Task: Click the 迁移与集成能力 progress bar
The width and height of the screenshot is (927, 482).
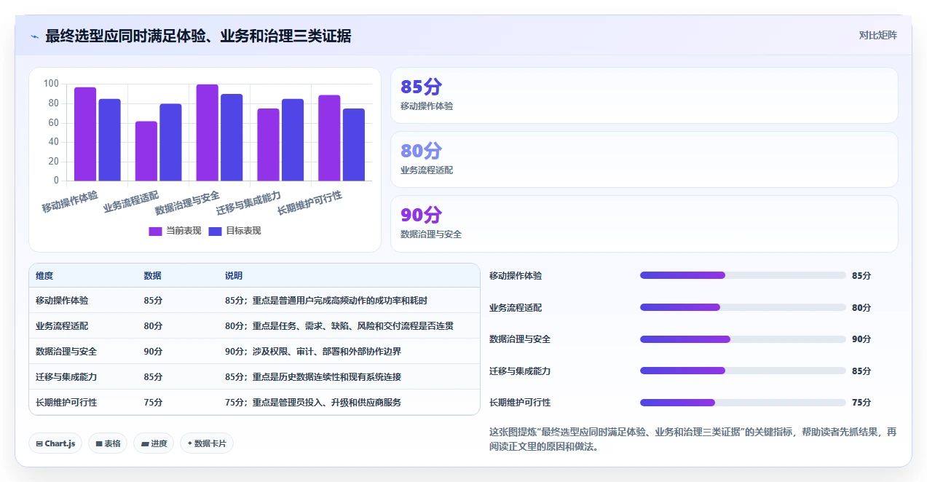Action: coord(743,371)
